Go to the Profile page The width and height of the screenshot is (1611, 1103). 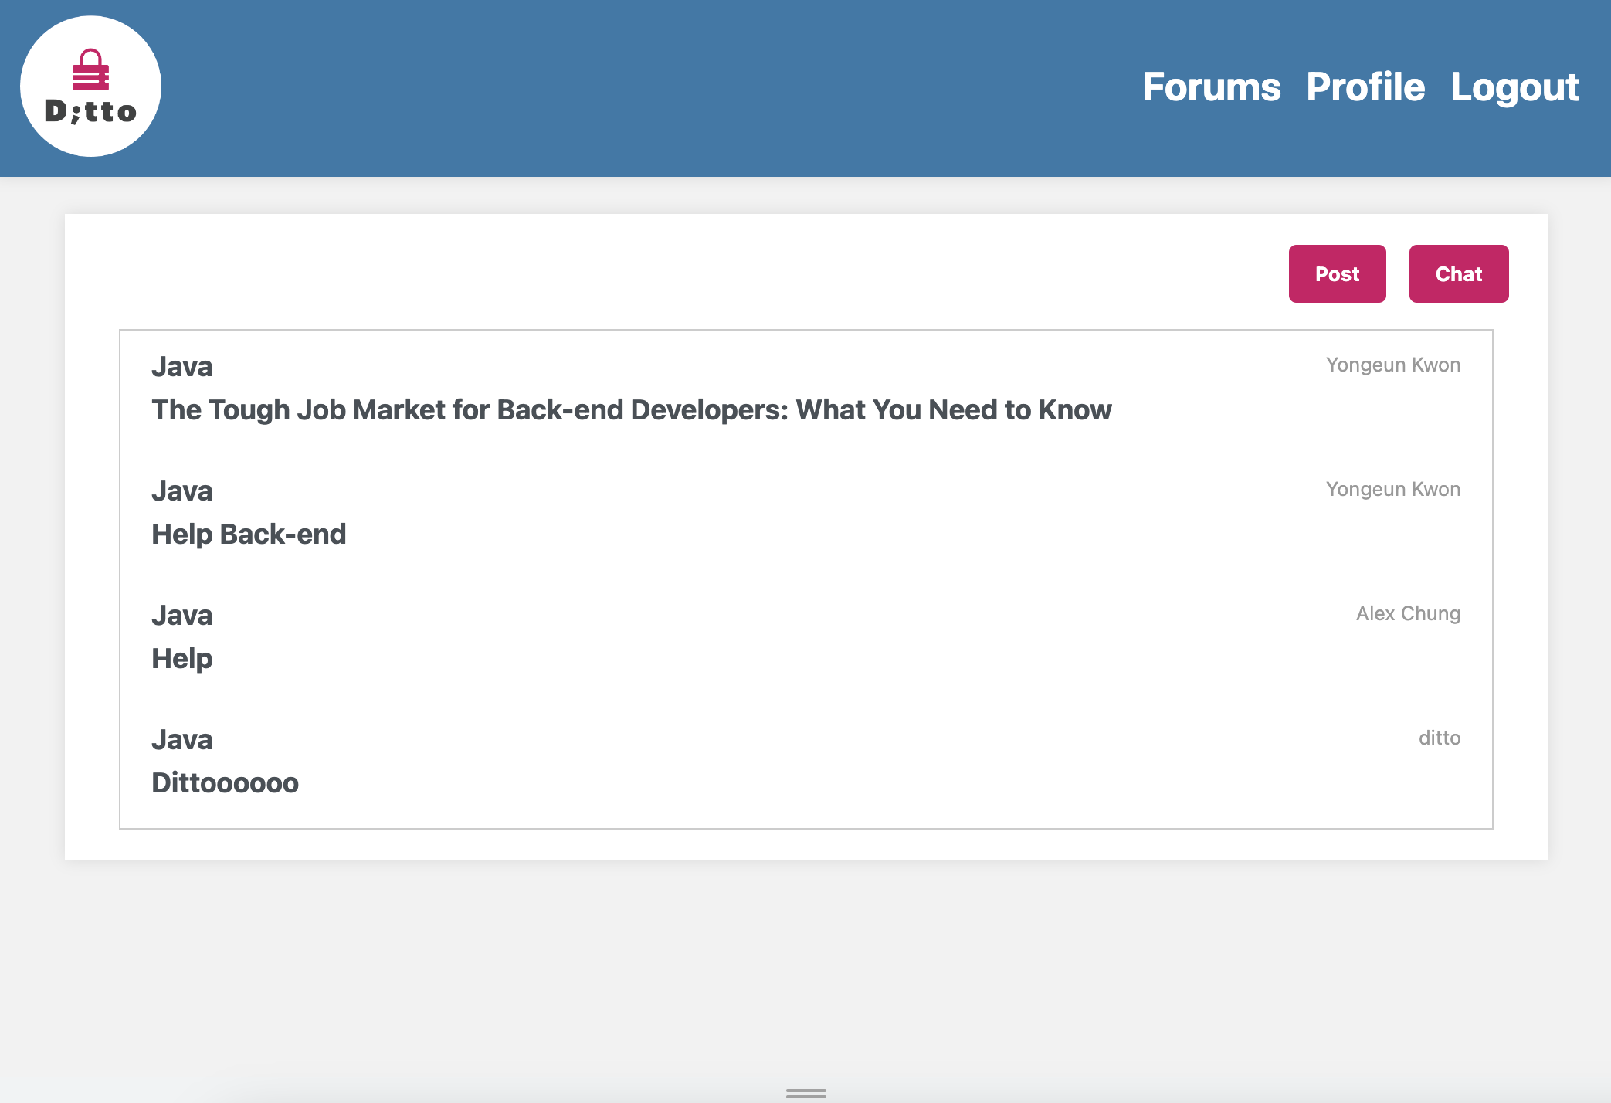coord(1365,87)
